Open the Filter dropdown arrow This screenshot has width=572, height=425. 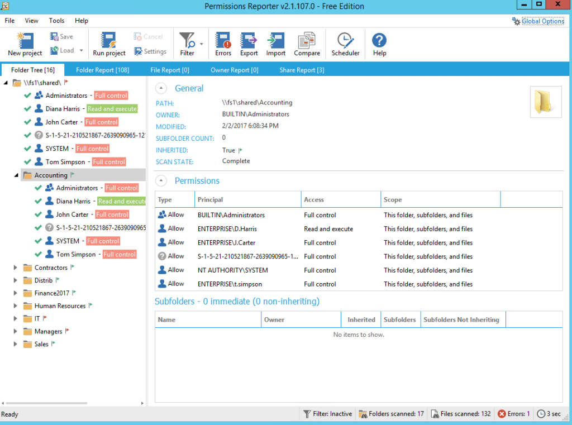point(201,44)
